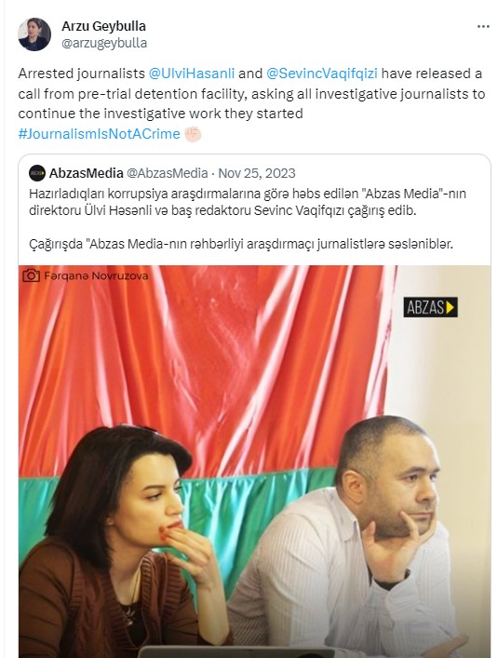Click the AbzasMedia round logo avatar

pyautogui.click(x=37, y=173)
